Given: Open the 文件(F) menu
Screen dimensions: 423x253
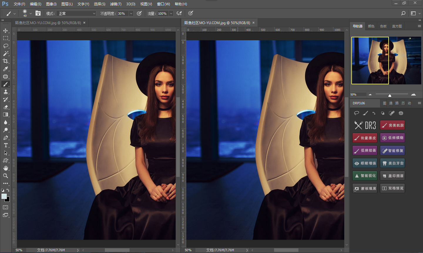Looking at the screenshot, I should tap(19, 4).
